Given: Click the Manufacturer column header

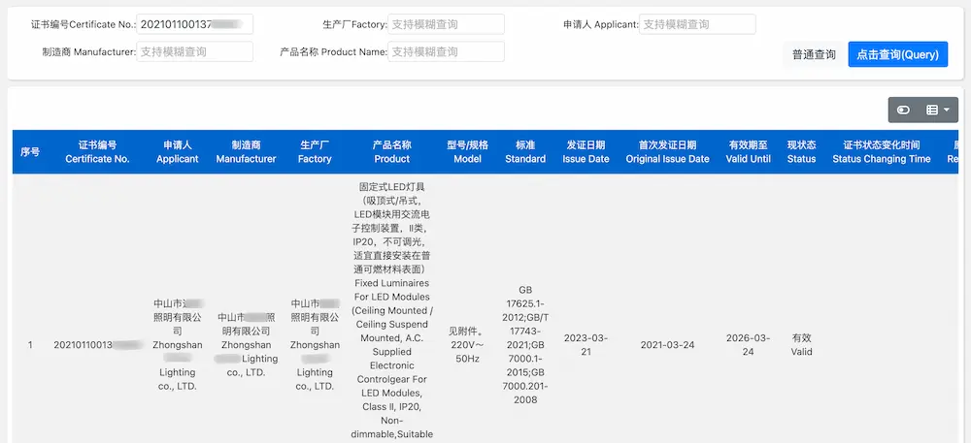Looking at the screenshot, I should [x=246, y=151].
